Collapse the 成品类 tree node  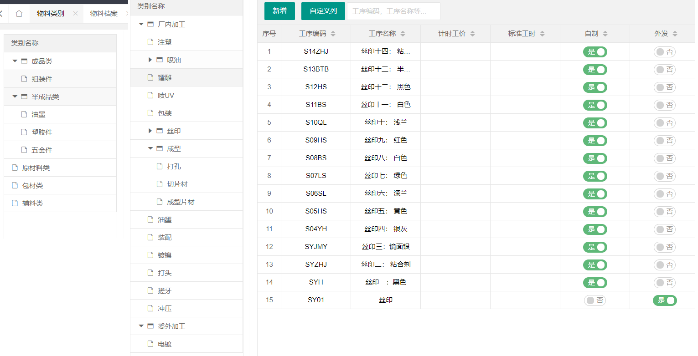[x=15, y=61]
